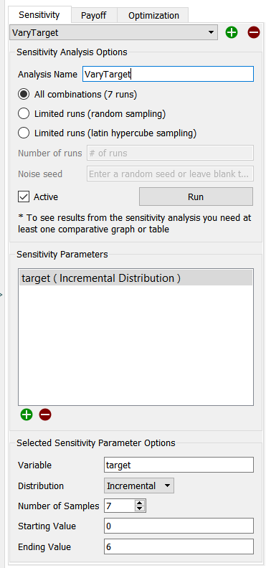Click the Analysis Name text field
Screen dimensions: 266x568
pos(168,75)
